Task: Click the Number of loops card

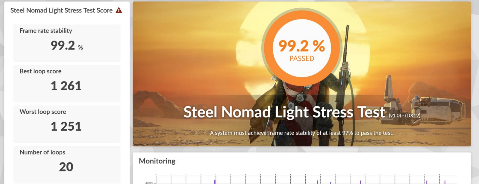Action: (x=67, y=164)
